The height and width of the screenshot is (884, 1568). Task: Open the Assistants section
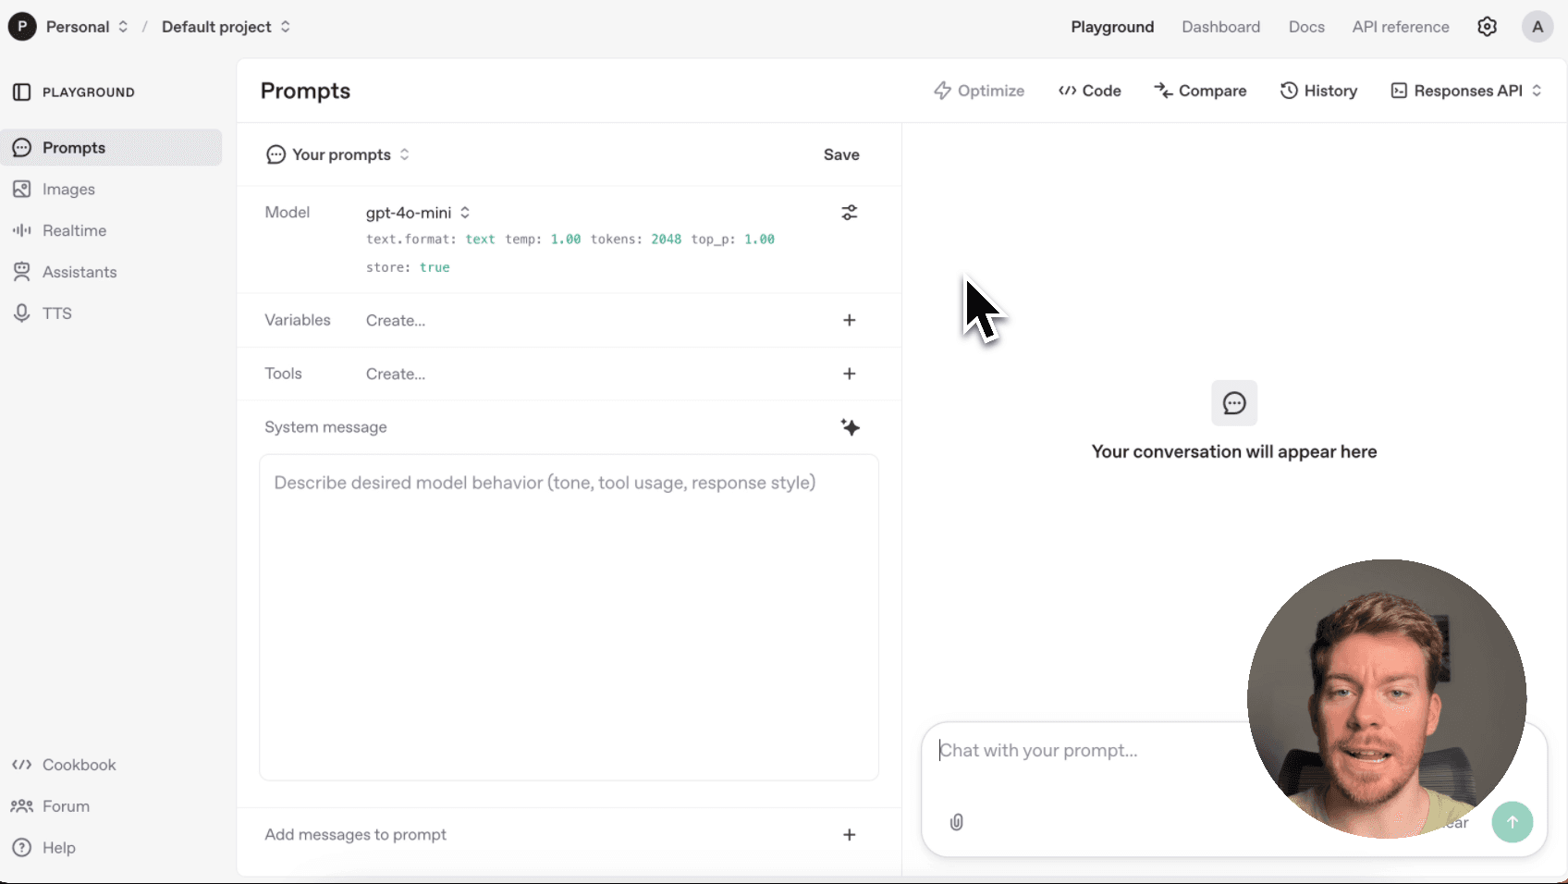coord(79,271)
